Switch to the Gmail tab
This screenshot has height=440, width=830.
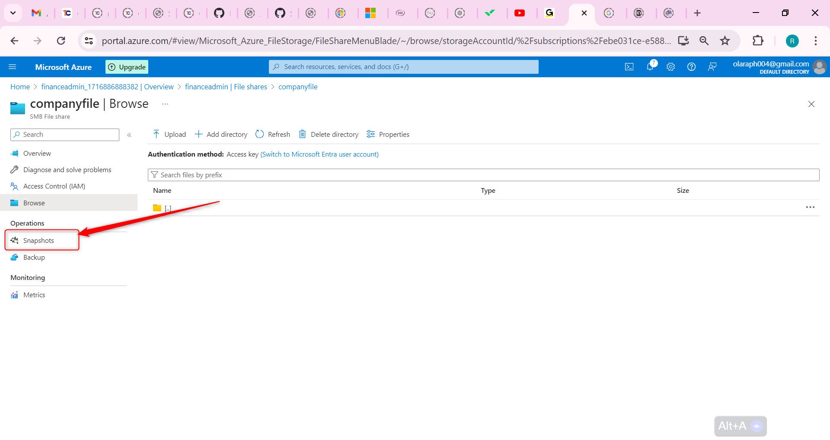(37, 13)
